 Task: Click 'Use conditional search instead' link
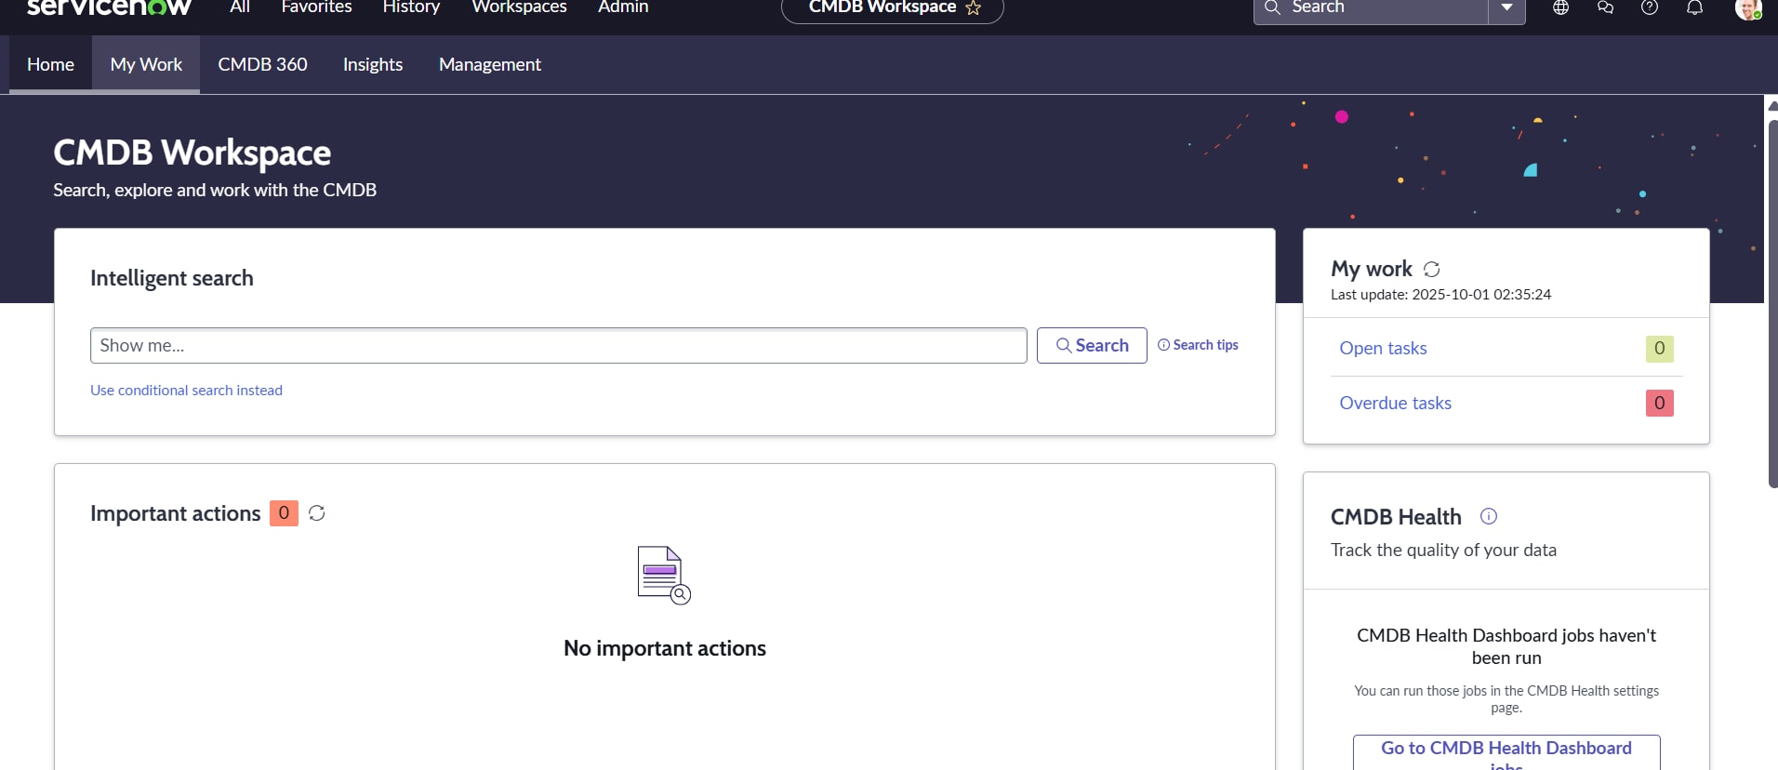[186, 391]
